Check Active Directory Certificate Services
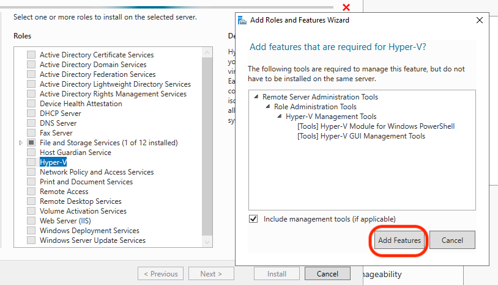 tap(31, 54)
